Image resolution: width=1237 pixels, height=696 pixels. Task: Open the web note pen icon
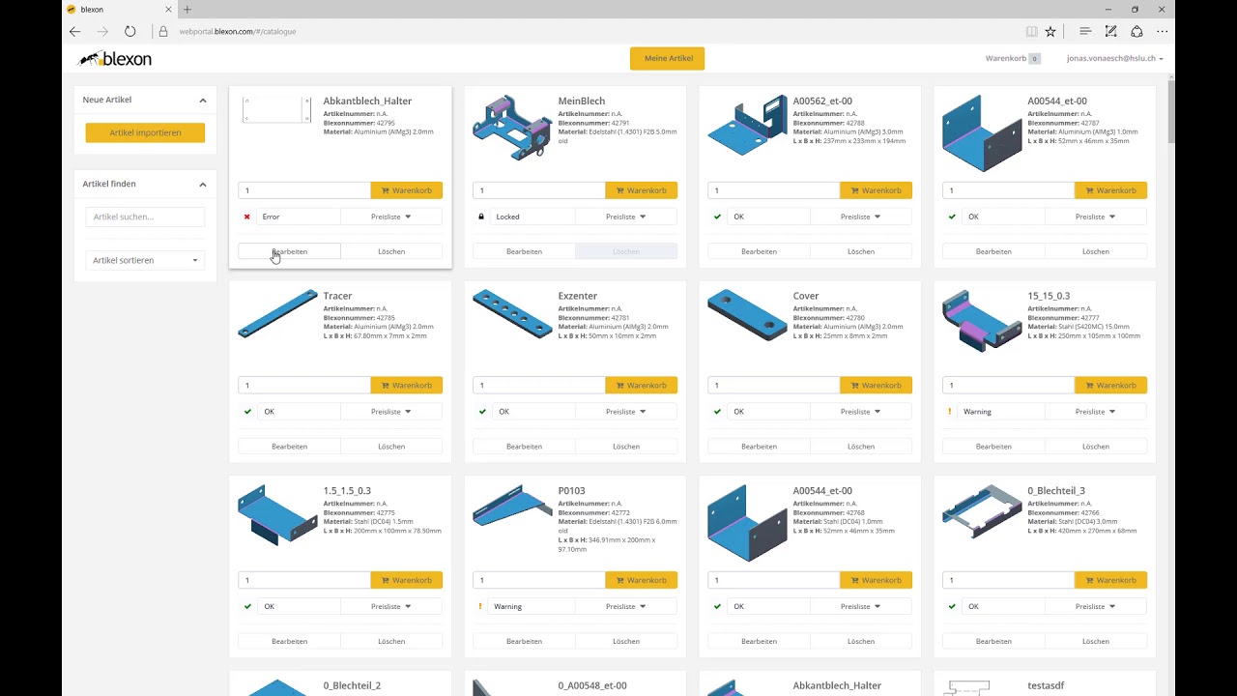click(1110, 31)
